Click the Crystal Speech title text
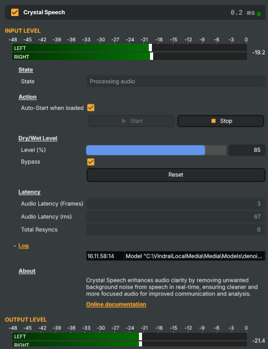Viewport: 268px width, 349px height. 44,12
